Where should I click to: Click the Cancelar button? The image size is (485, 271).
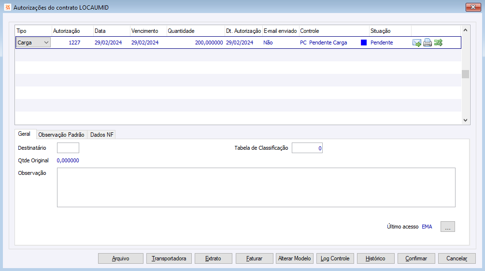click(456, 258)
